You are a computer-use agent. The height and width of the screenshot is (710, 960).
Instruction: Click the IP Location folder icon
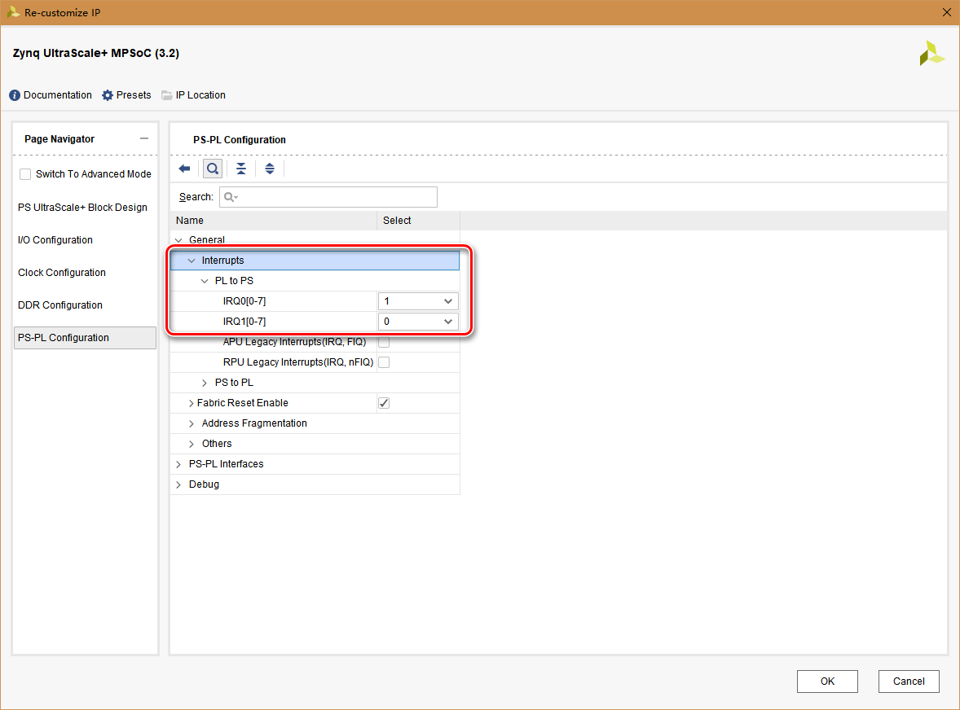[x=166, y=95]
